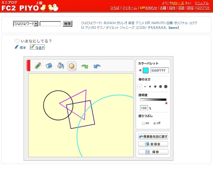Open マイホーム in the top navigation
The image size is (213, 172).
tap(130, 8)
